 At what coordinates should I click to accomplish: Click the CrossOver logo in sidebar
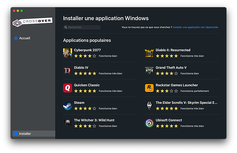(x=33, y=22)
